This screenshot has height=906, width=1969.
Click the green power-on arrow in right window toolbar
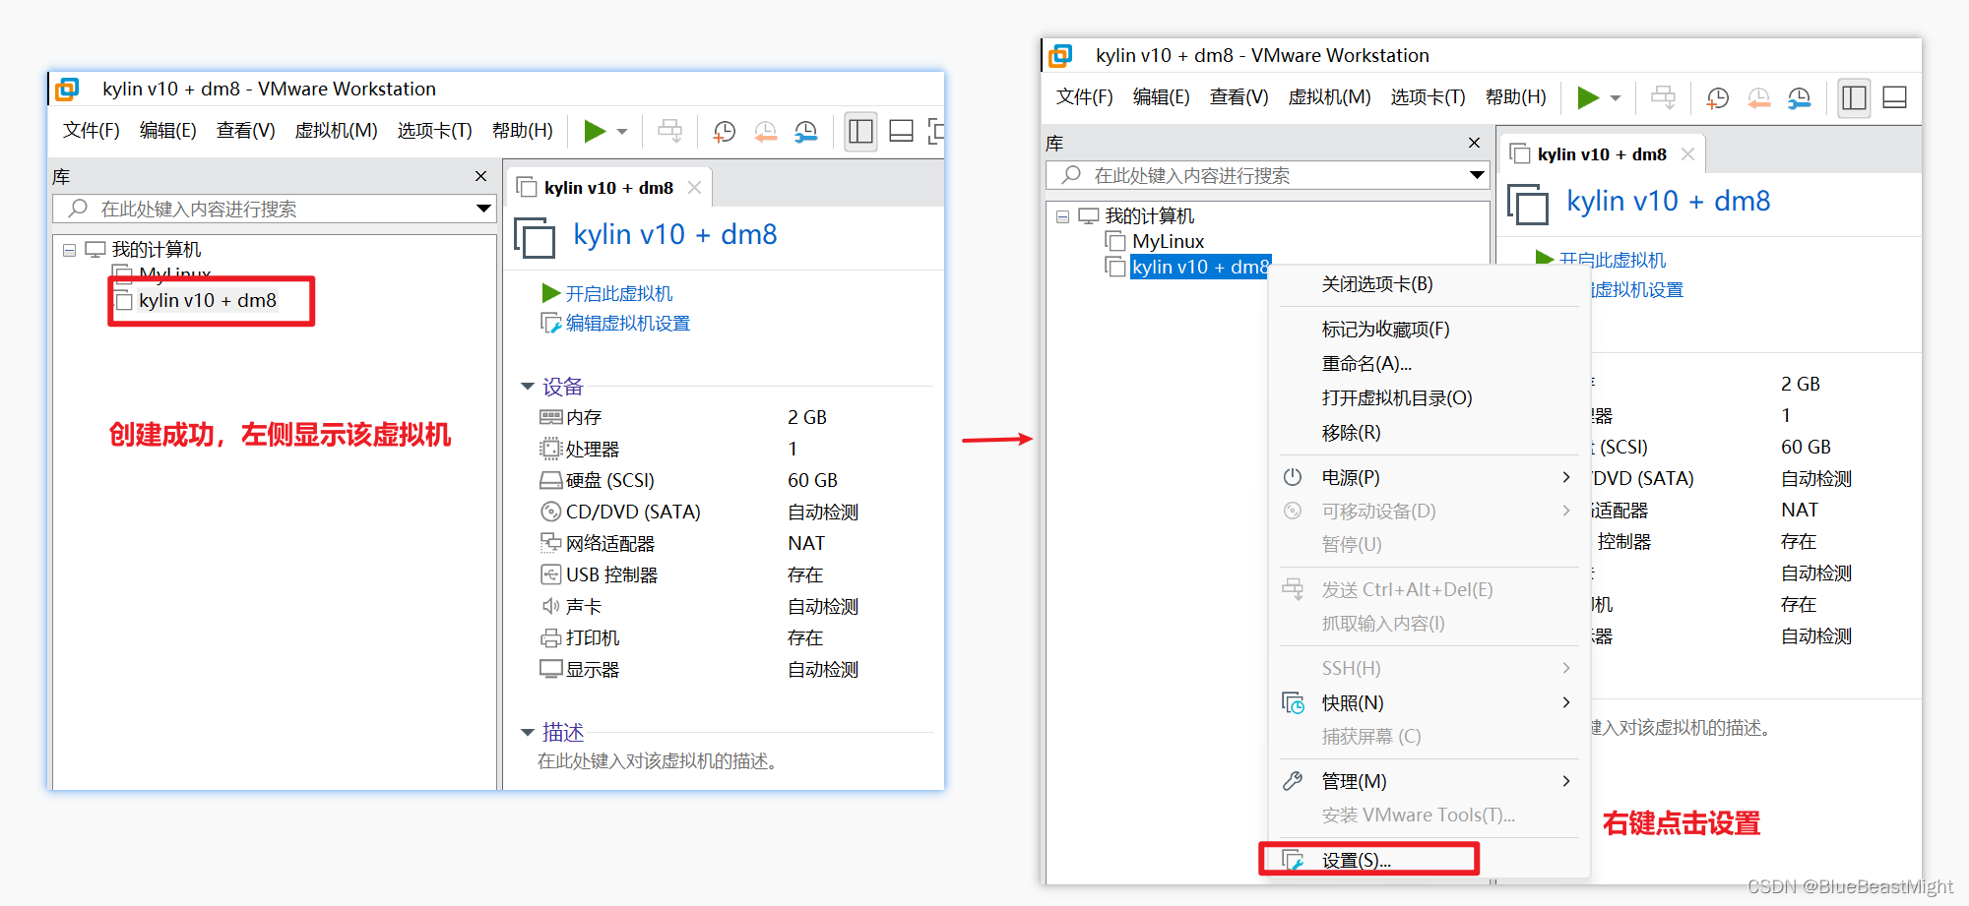pos(1587,97)
